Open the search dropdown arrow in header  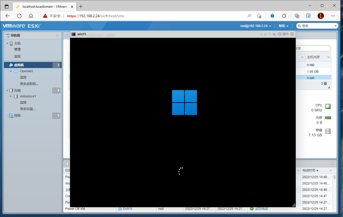click(336, 26)
